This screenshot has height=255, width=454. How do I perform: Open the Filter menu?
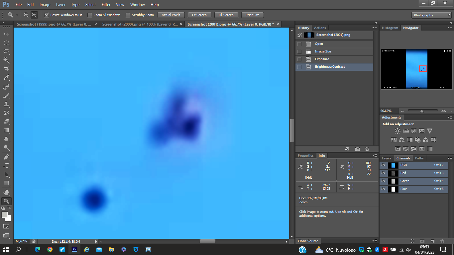(x=106, y=5)
